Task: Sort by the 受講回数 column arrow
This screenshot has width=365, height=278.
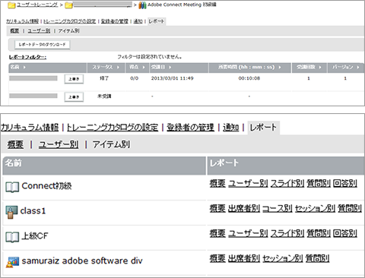Action: pyautogui.click(x=320, y=68)
